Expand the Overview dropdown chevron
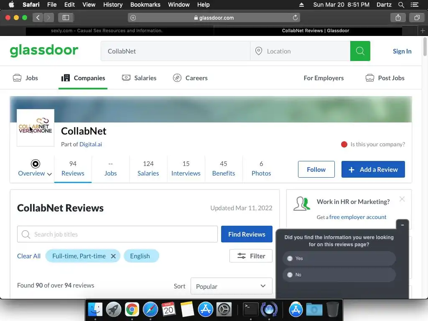This screenshot has height=321, width=428. (x=49, y=174)
